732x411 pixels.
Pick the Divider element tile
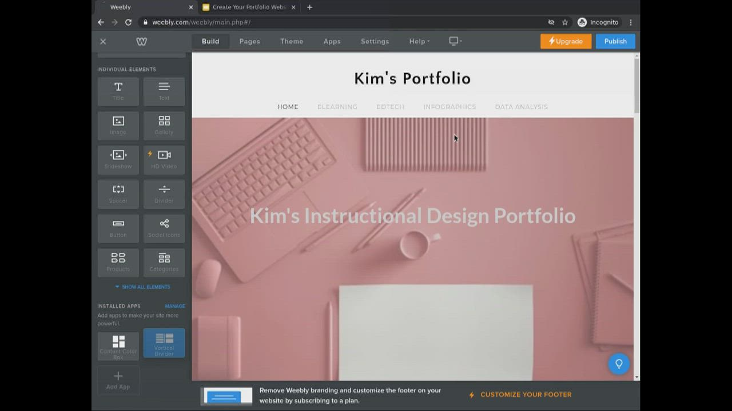click(164, 194)
